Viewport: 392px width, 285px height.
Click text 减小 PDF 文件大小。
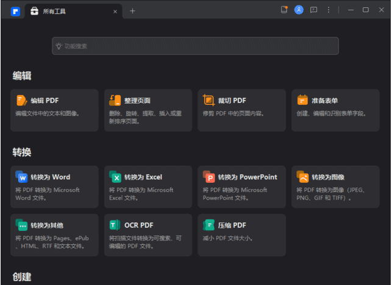point(227,238)
